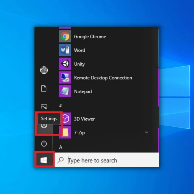The image size is (194, 194).
Task: Click the search magnifier icon
Action: pyautogui.click(x=60, y=160)
